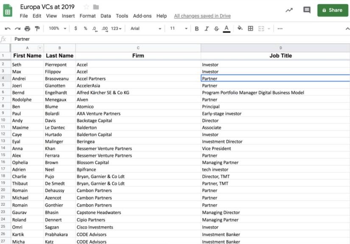Format as percent icon
Image resolution: width=350 pixels, height=244 pixels.
(85, 28)
